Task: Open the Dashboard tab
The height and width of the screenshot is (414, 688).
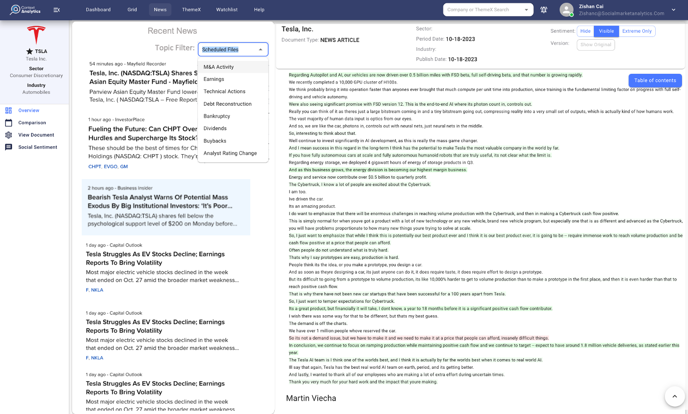Action: tap(98, 10)
